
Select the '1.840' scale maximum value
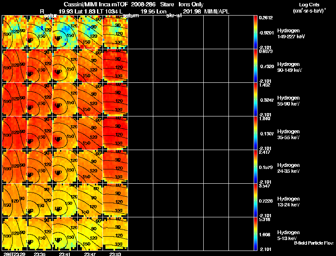[x=265, y=119]
